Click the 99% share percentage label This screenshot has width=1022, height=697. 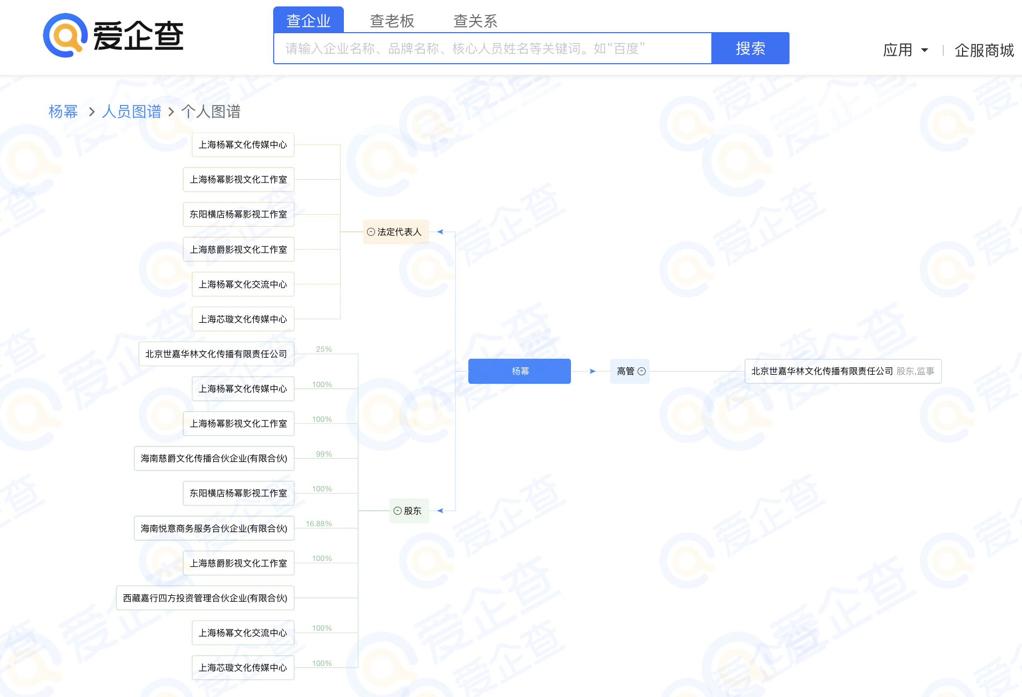click(x=324, y=454)
